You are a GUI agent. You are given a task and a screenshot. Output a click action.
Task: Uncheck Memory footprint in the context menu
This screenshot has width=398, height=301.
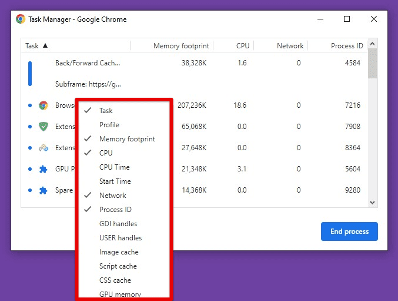[x=124, y=139]
